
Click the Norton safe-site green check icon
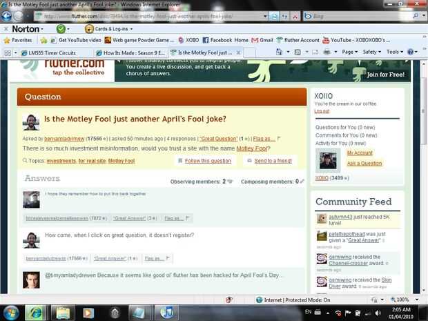tap(61, 29)
